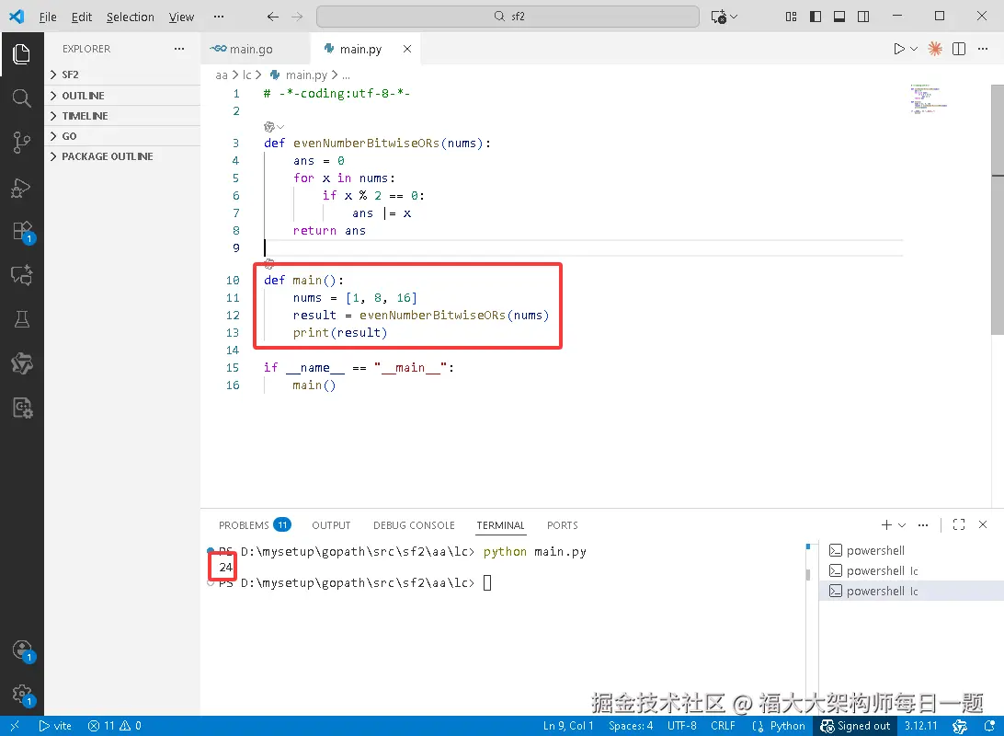Click the orange starburst AI icon in editor toolbar

(935, 49)
